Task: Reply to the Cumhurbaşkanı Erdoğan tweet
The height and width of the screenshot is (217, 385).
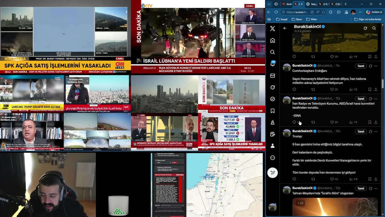Action: point(294,90)
